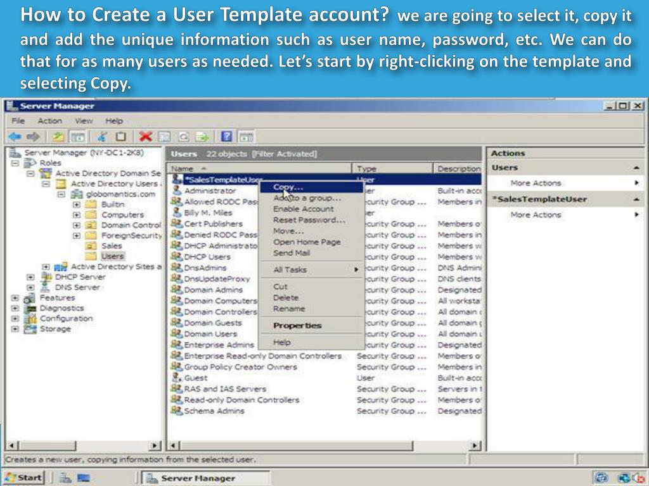Select Copy... in the context menu
The image size is (649, 486).
pyautogui.click(x=311, y=187)
